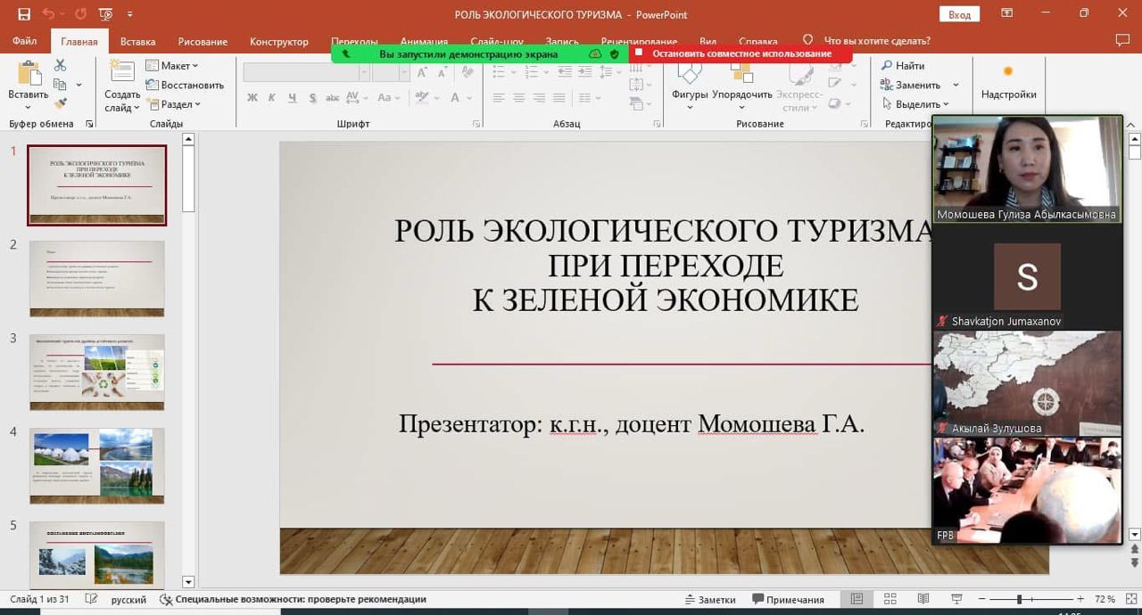
Task: Toggle the Примечания comments pane
Action: tap(788, 600)
